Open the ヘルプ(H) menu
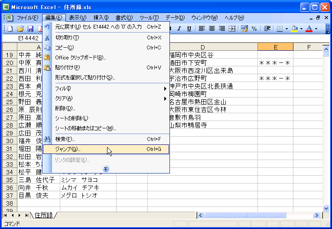Viewport: 332px width, 229px height. click(234, 18)
